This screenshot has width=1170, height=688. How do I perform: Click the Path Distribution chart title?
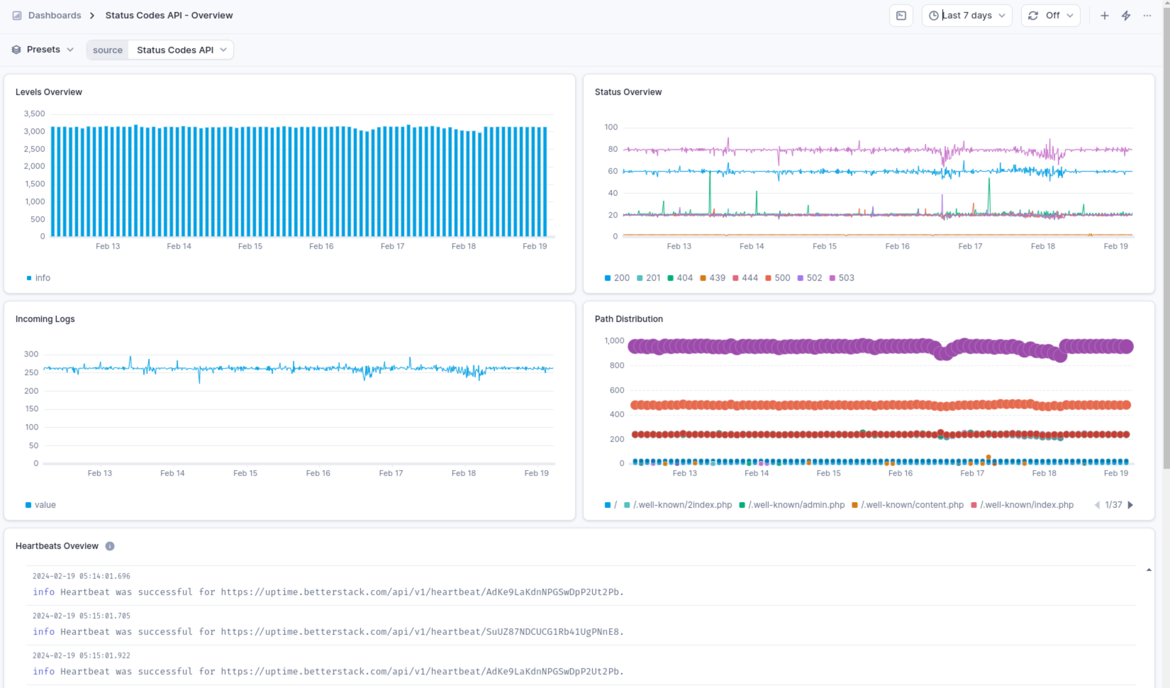[629, 319]
